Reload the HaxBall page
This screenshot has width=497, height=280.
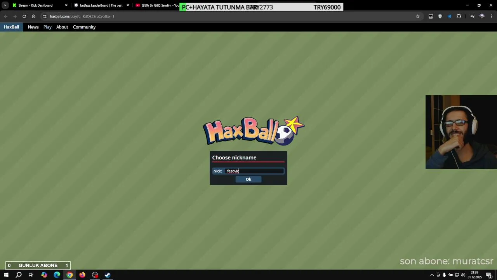pos(24,16)
